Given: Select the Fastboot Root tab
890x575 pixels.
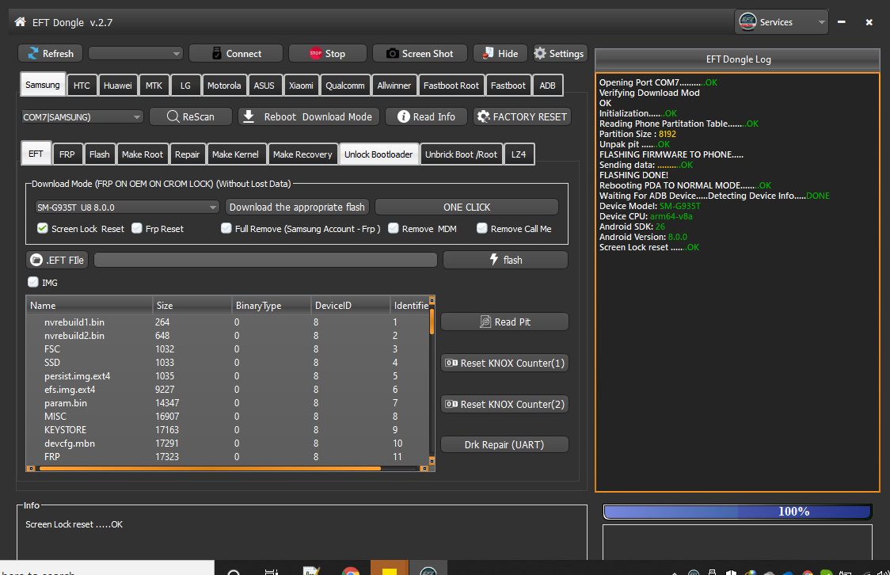Looking at the screenshot, I should click(451, 86).
